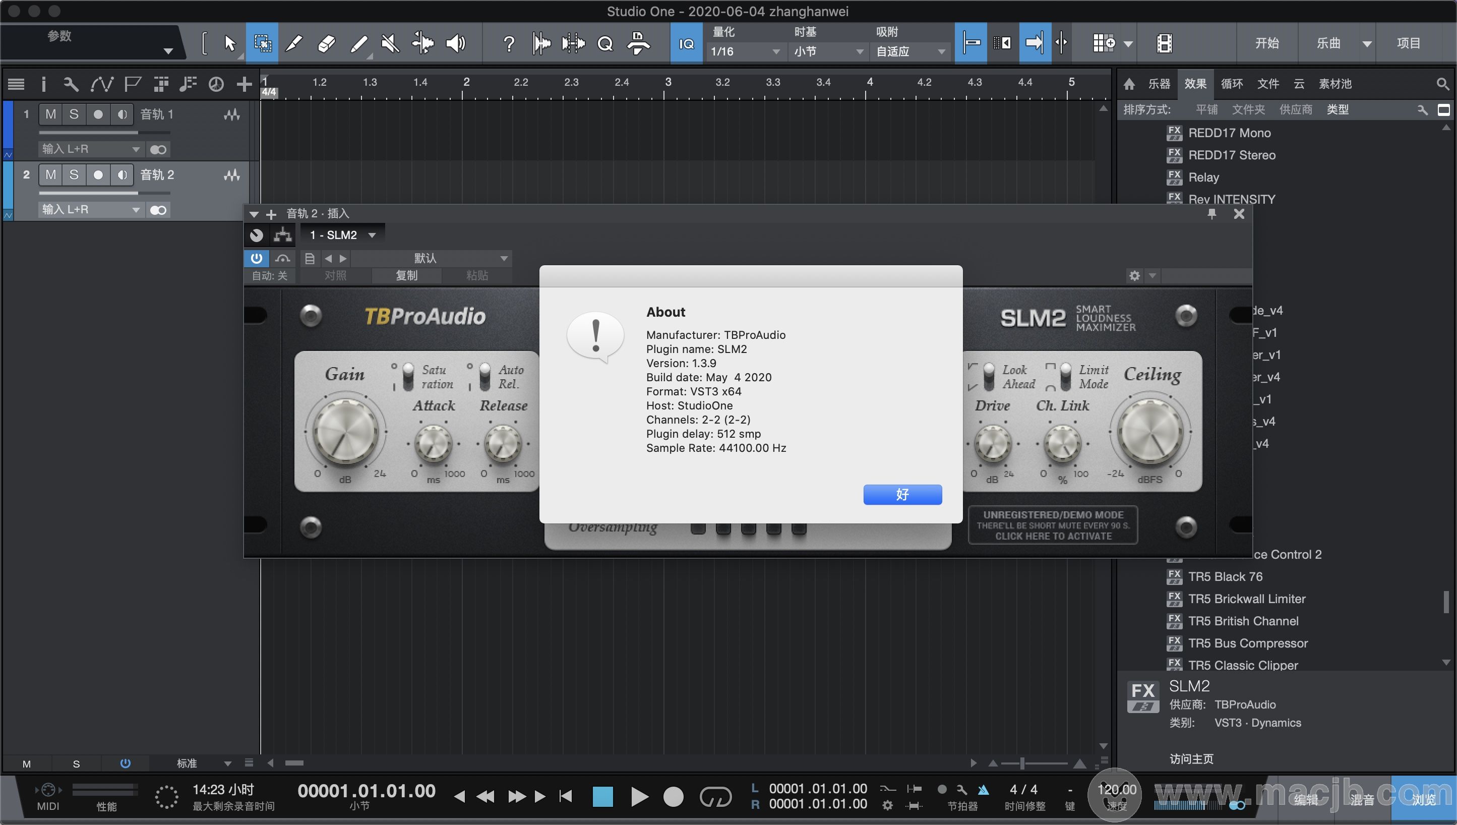Switch to the 素材池 browser tab
Screen dimensions: 1457x825
(1335, 84)
